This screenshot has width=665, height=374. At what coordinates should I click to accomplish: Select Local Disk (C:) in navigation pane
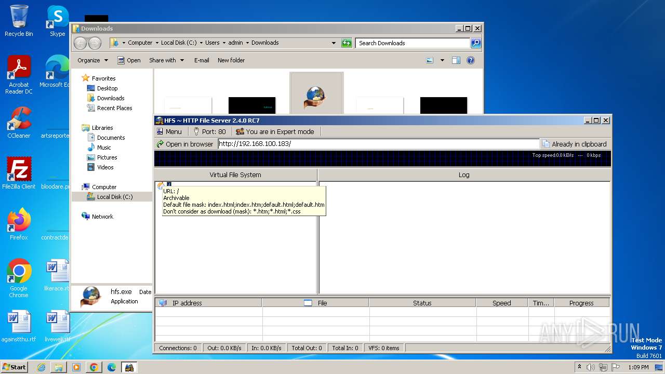[x=114, y=197]
